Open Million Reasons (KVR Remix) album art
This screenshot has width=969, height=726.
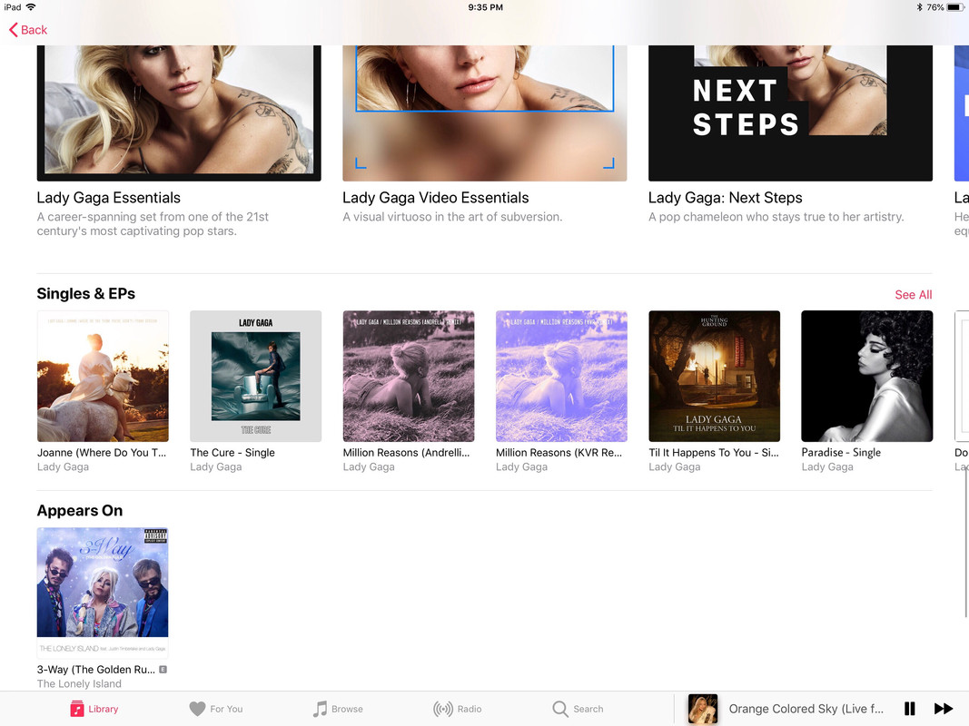click(x=562, y=376)
